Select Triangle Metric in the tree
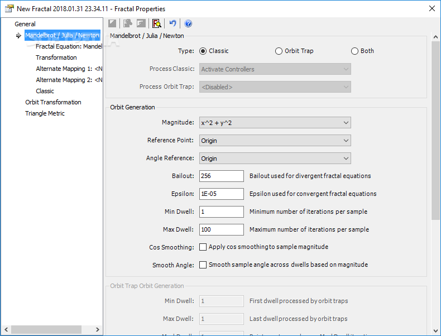Image resolution: width=441 pixels, height=336 pixels. tap(45, 114)
